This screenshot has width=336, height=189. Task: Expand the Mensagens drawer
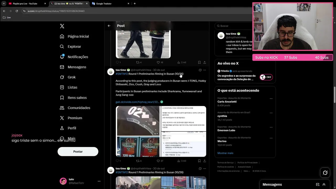(x=324, y=185)
